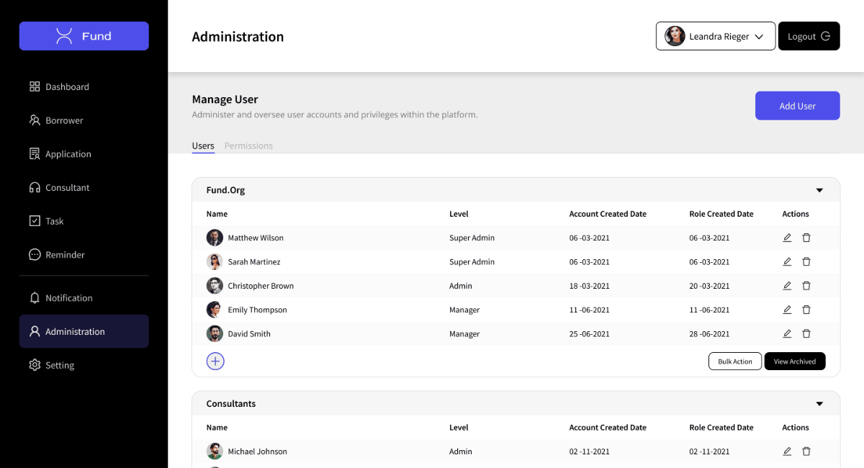Viewport: 864px width, 468px height.
Task: Click Sarah Martinez's avatar
Action: click(215, 262)
